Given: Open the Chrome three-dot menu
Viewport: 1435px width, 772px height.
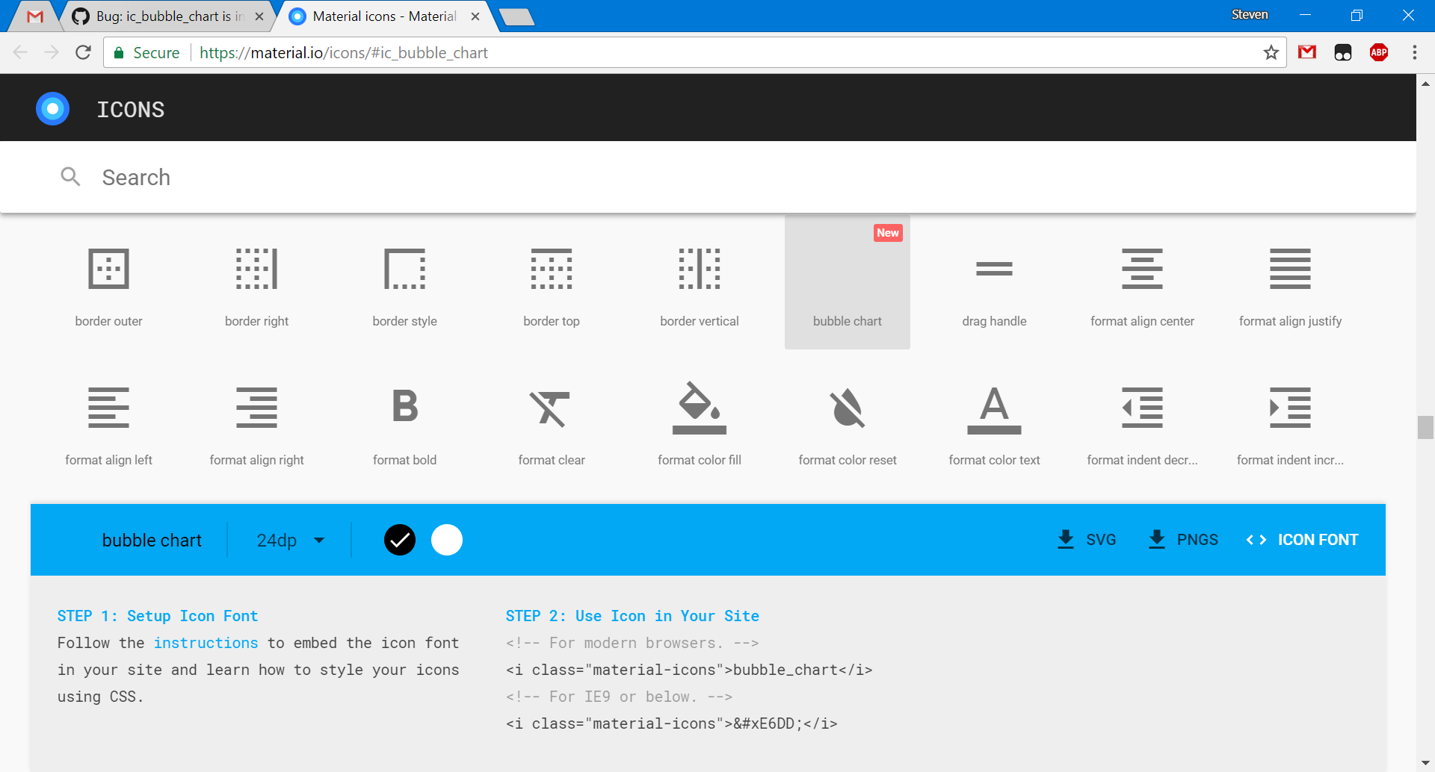Looking at the screenshot, I should [x=1415, y=52].
